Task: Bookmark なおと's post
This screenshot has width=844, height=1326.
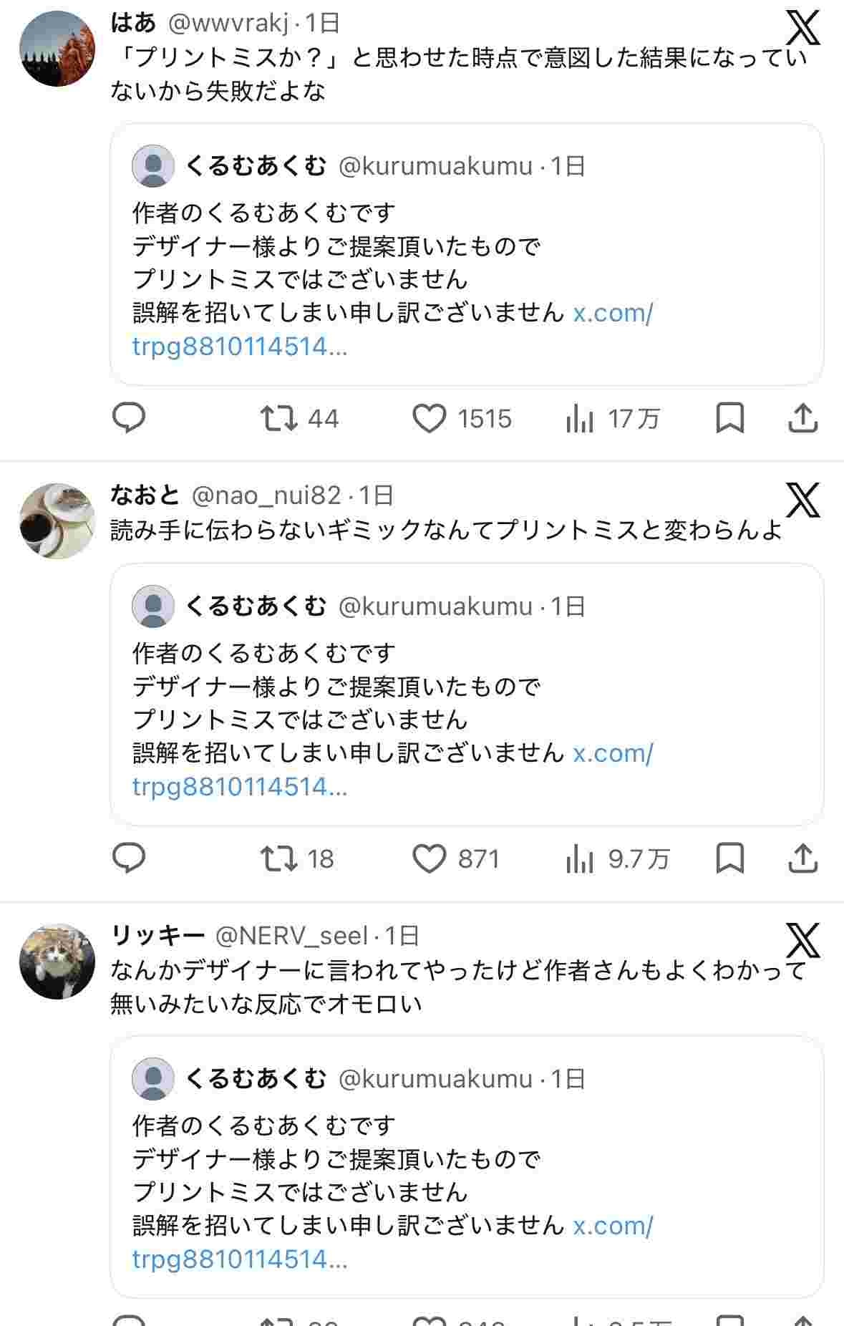Action: [x=729, y=858]
